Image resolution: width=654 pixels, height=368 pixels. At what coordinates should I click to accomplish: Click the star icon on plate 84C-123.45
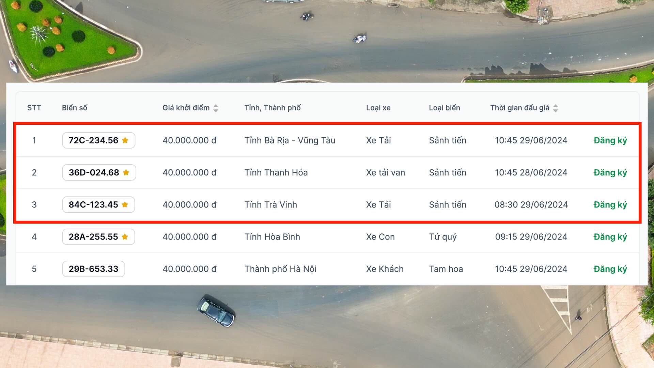125,204
